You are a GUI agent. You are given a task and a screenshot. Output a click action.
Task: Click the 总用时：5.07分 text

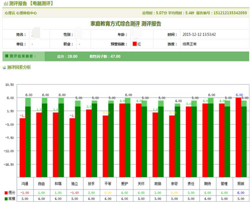[154, 13]
